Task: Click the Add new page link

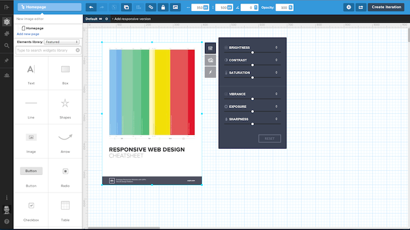Action: [28, 34]
